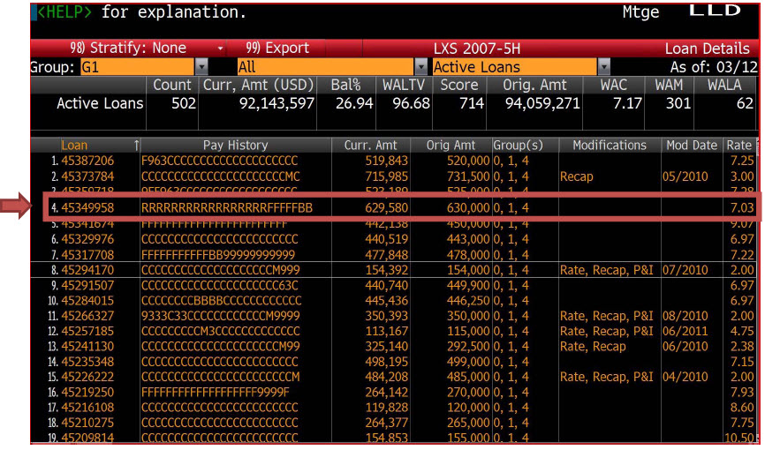The width and height of the screenshot is (765, 450).
Task: Click the Modifications column header
Action: pos(609,146)
